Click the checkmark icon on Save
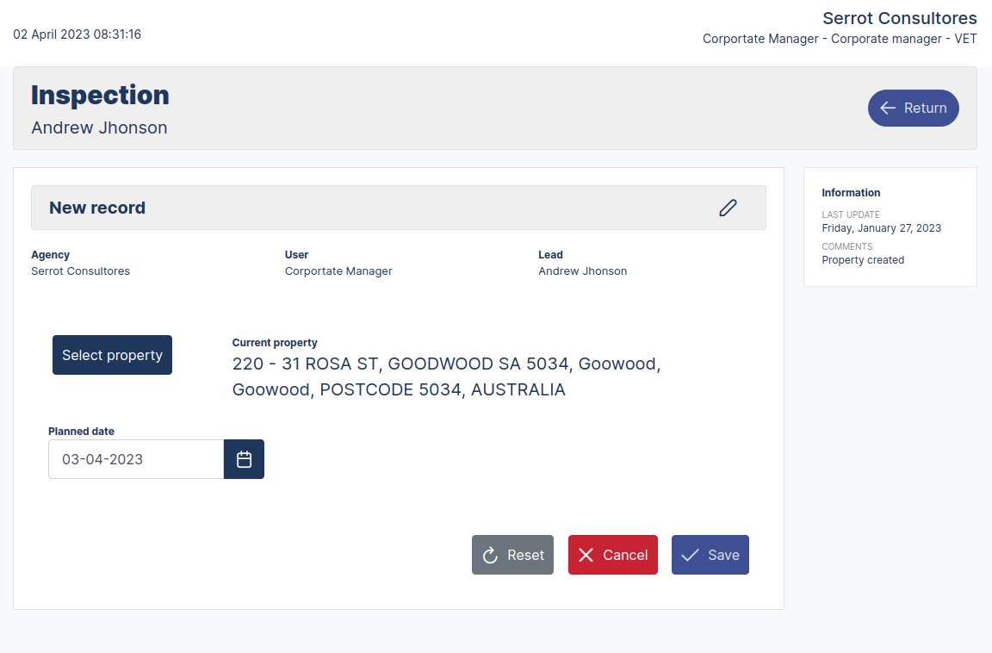The image size is (992, 653). (x=690, y=556)
